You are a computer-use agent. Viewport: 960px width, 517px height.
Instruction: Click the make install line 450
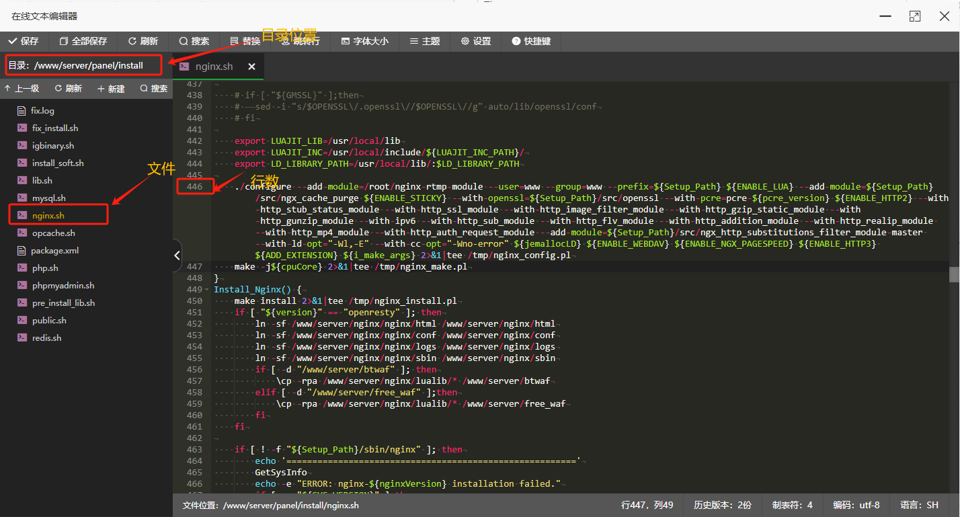click(x=346, y=301)
